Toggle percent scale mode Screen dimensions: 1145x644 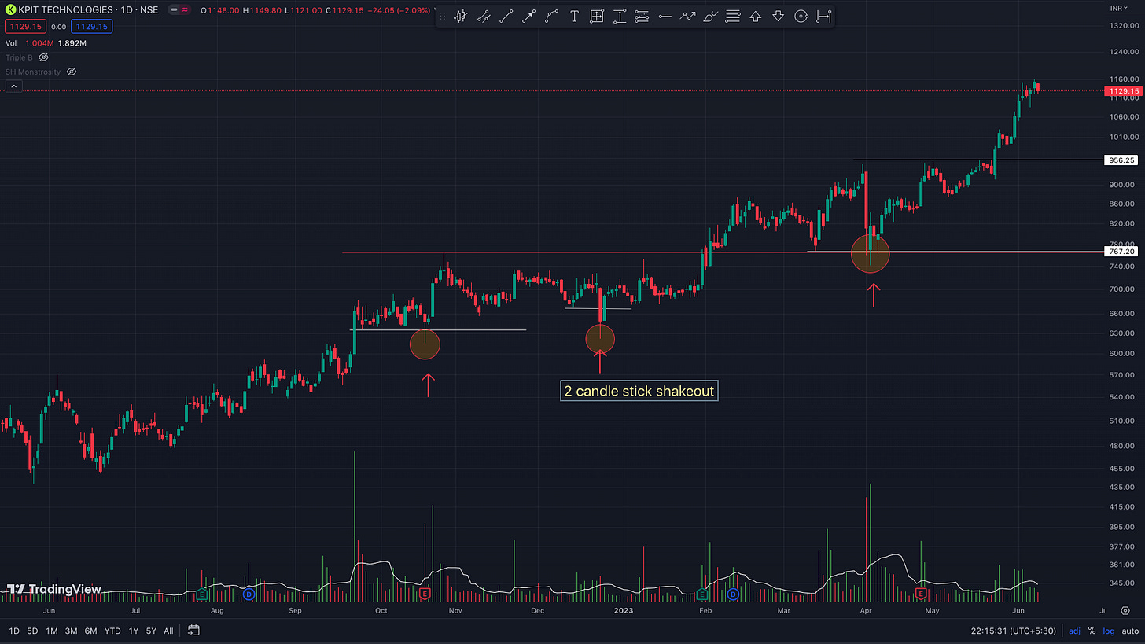click(x=1092, y=631)
